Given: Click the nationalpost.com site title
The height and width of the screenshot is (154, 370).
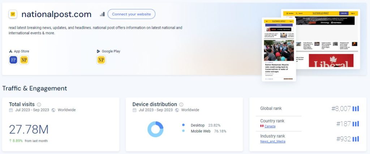Looking at the screenshot, I should [x=56, y=14].
